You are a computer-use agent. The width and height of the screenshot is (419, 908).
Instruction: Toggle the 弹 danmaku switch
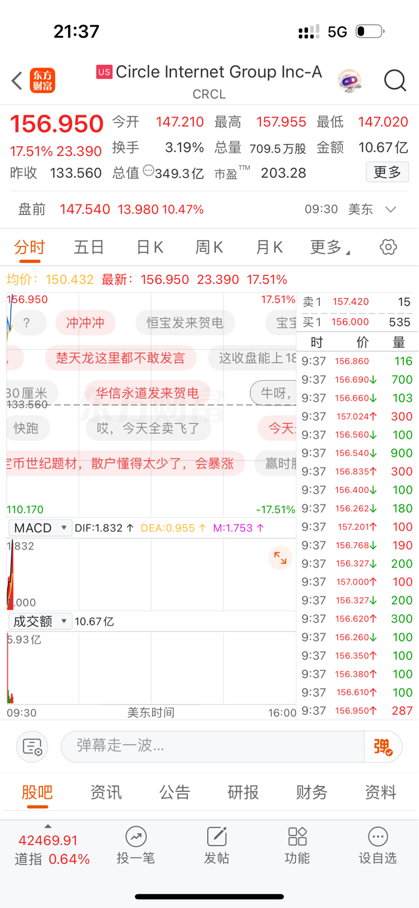[x=383, y=747]
